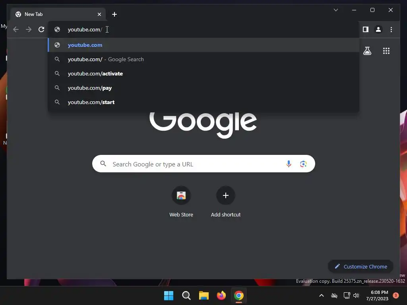Open the Google apps grid
Image resolution: width=407 pixels, height=305 pixels.
386,51
